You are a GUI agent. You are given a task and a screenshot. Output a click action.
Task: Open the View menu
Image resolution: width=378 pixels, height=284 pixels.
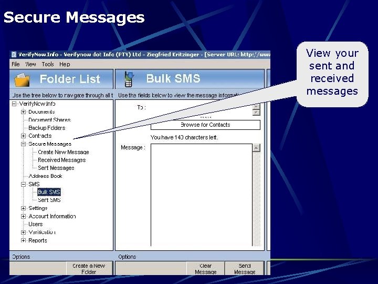[x=30, y=64]
